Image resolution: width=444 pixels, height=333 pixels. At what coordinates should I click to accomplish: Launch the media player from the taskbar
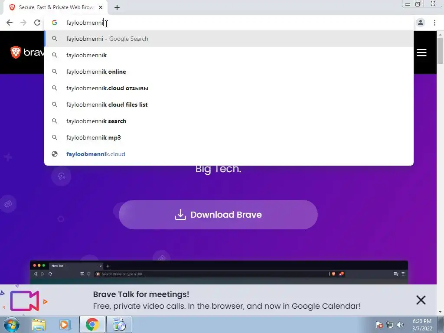tap(65, 324)
